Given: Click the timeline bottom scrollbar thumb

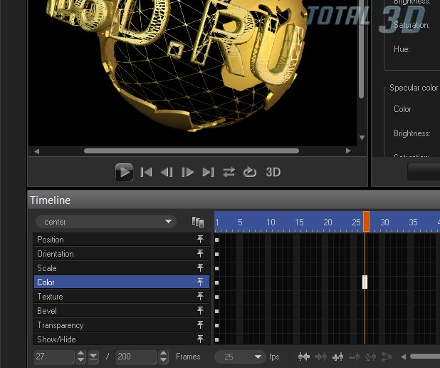Looking at the screenshot, I should pos(425,357).
